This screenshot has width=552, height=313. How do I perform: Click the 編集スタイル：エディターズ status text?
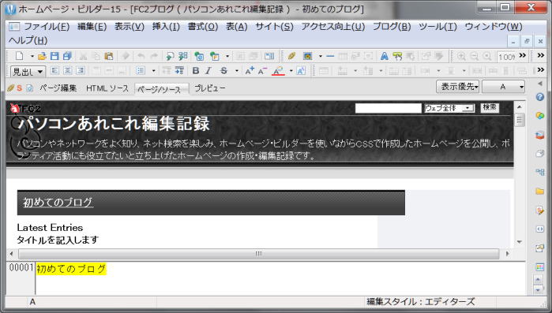point(420,302)
